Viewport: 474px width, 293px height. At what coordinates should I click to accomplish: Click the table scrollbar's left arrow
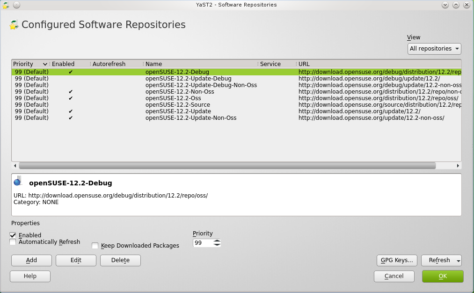tap(15, 166)
